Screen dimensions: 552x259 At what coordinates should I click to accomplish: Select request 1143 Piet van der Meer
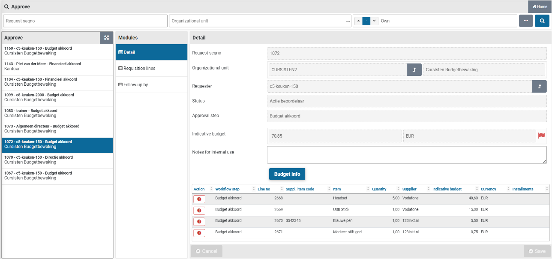pyautogui.click(x=57, y=66)
